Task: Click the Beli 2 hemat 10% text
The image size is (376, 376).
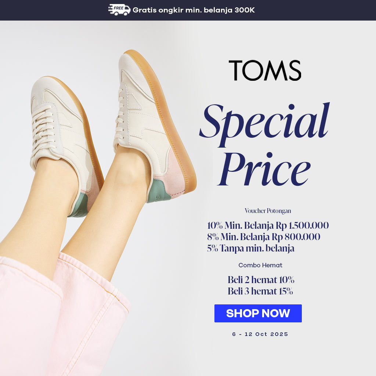Action: (x=261, y=279)
